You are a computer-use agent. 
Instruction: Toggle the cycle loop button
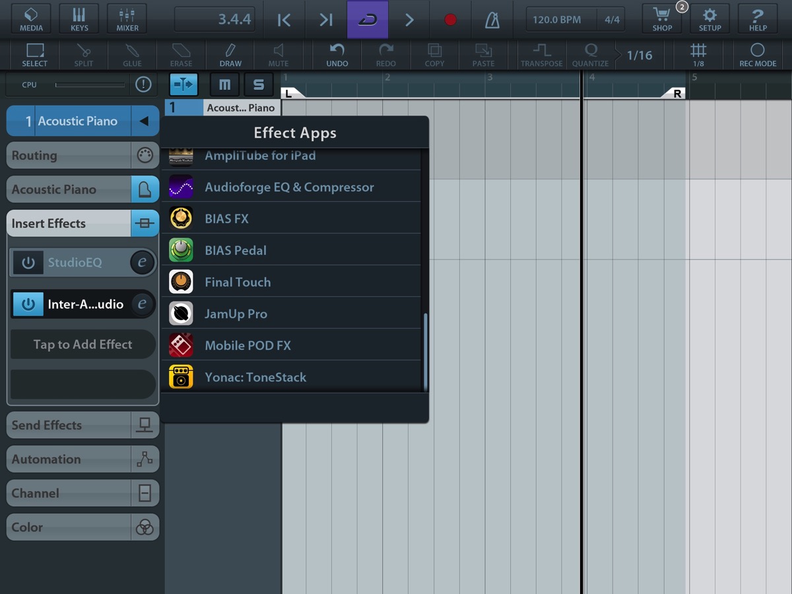[368, 20]
